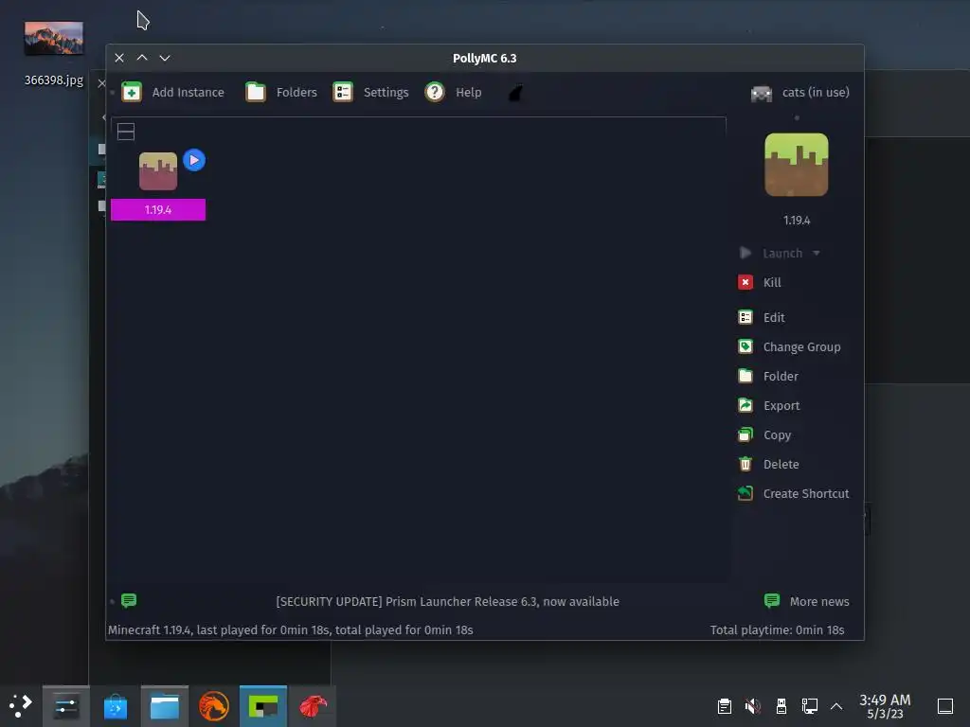Click the blue running-play badge on the instance
The width and height of the screenshot is (970, 727).
(x=194, y=160)
